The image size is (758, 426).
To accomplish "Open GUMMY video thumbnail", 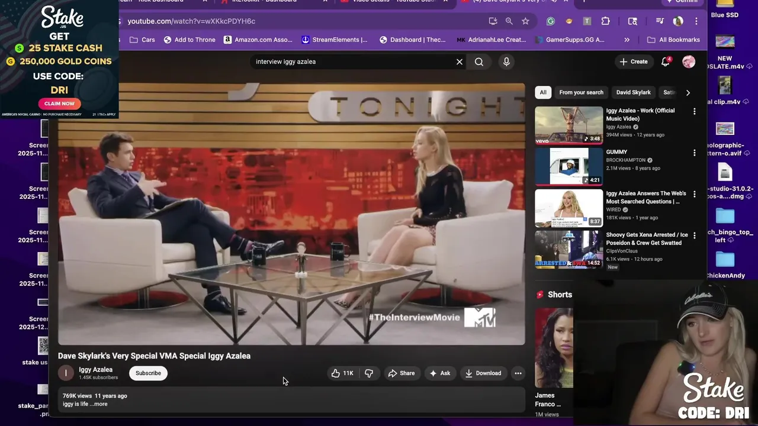I will point(569,167).
